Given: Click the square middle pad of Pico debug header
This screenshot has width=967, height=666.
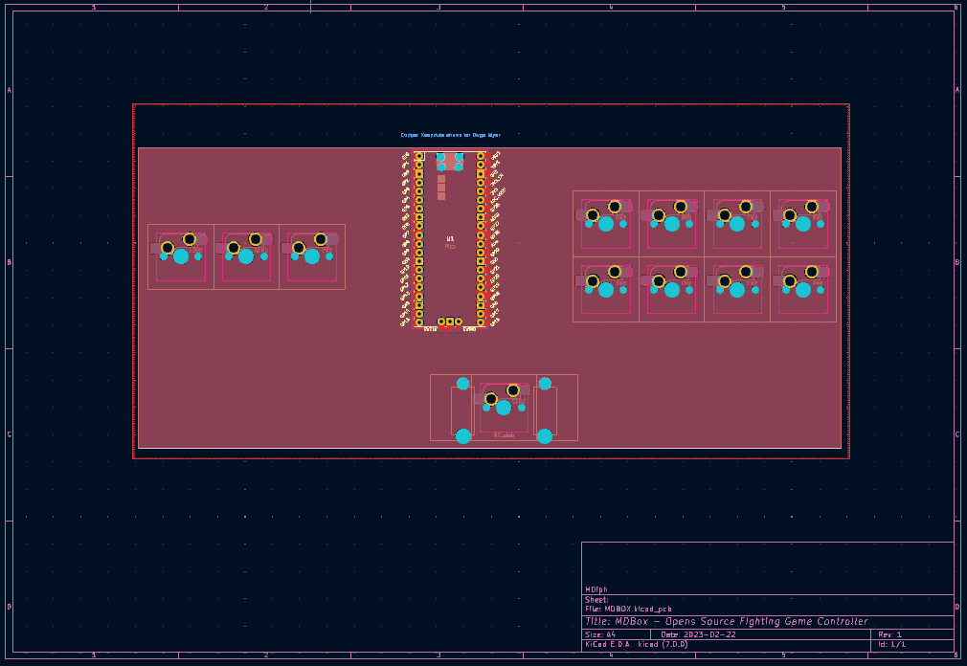Looking at the screenshot, I should [x=450, y=322].
